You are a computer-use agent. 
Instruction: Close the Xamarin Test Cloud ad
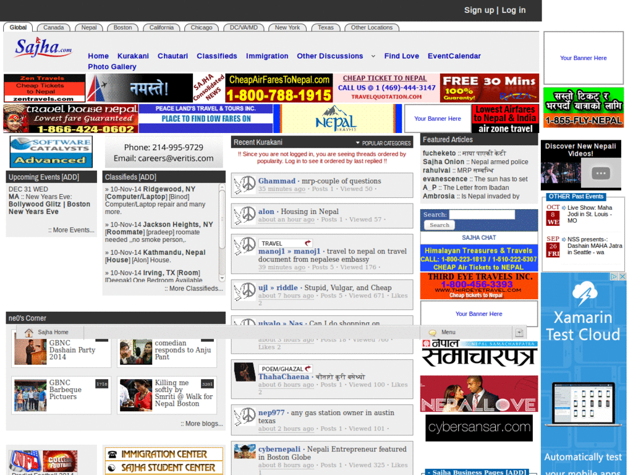pos(622,276)
